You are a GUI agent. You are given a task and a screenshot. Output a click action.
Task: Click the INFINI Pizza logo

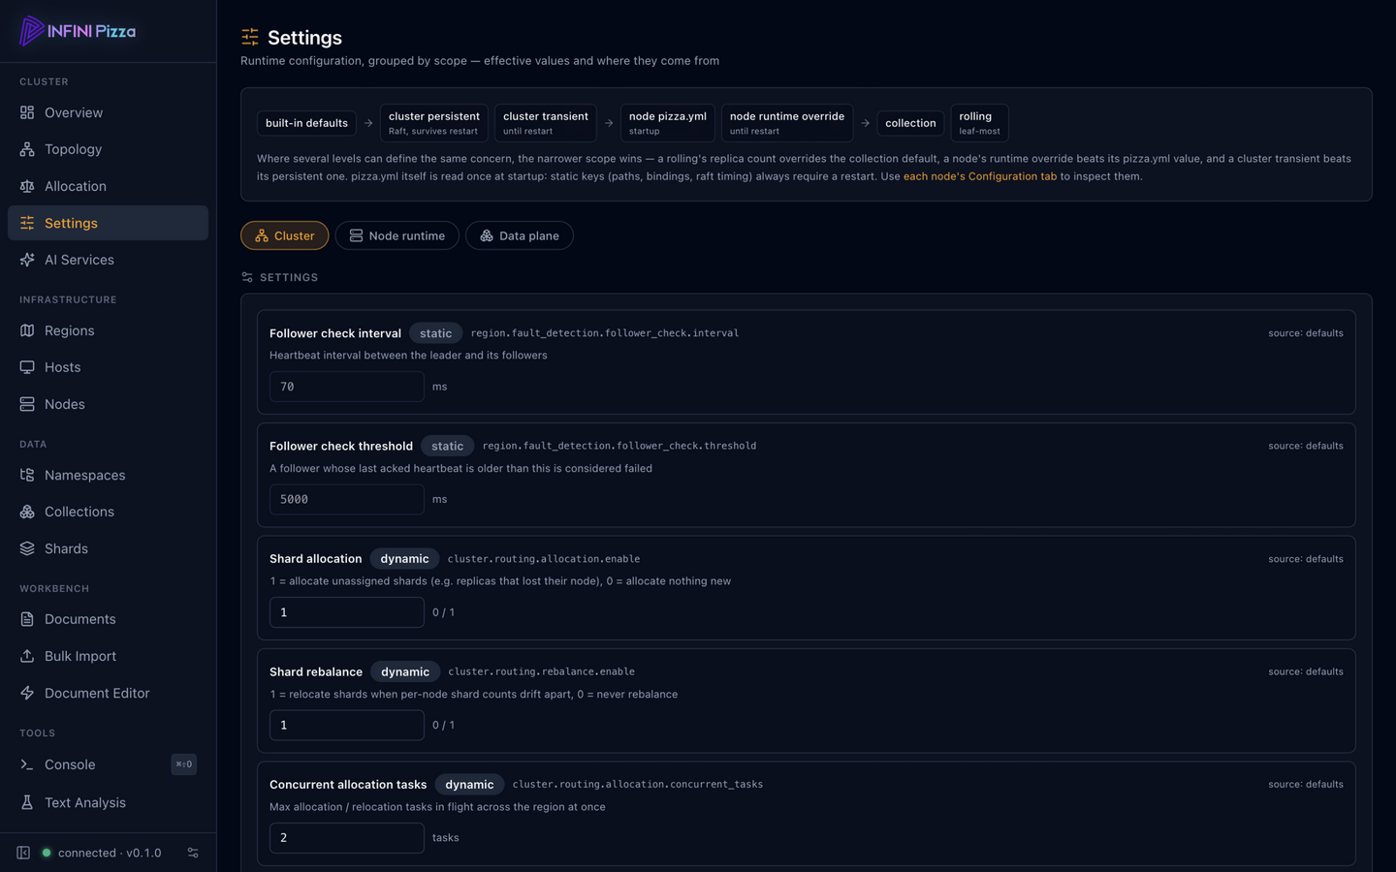click(78, 31)
